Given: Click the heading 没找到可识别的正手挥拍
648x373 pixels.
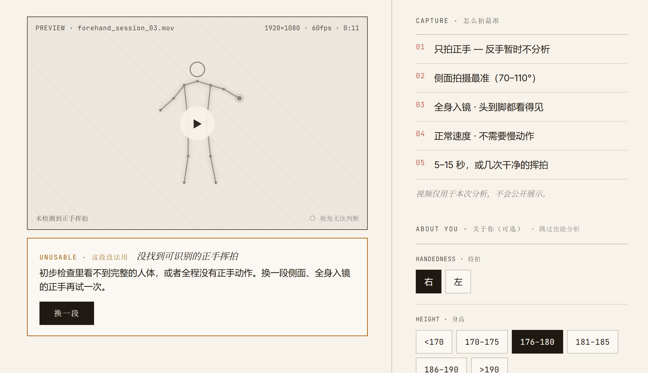Looking at the screenshot, I should point(187,256).
